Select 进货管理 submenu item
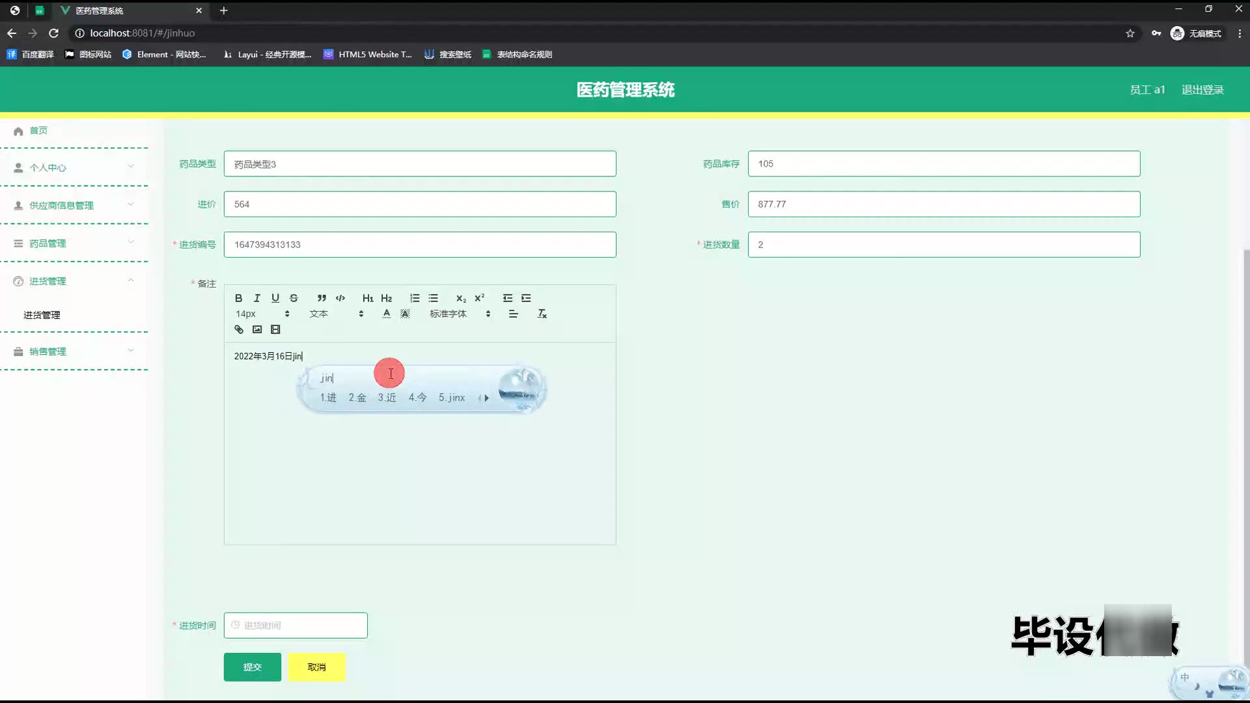The image size is (1250, 703). (42, 315)
